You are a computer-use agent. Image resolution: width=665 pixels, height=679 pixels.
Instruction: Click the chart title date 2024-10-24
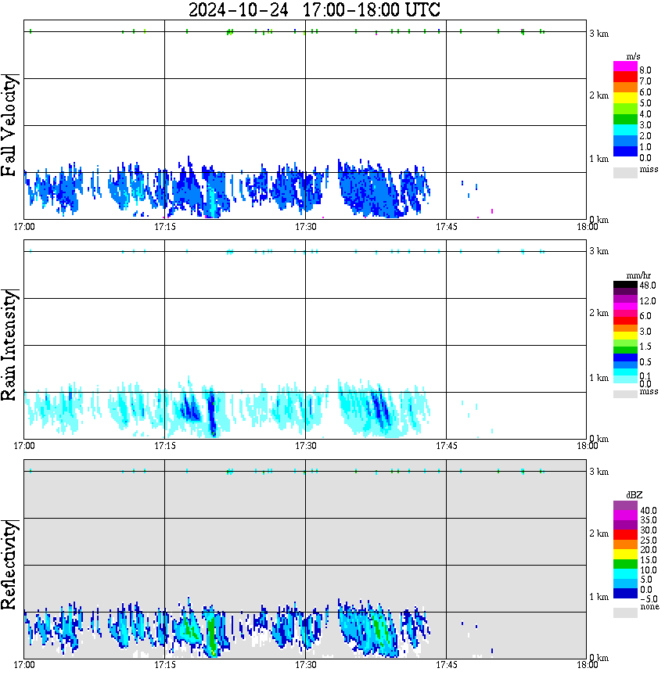click(x=239, y=10)
